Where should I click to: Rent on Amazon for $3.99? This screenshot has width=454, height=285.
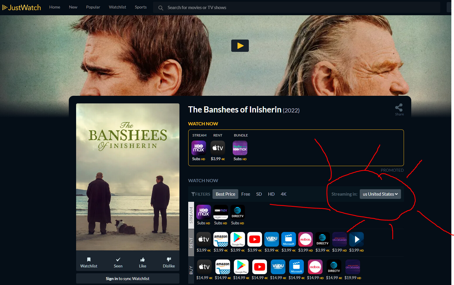pos(221,239)
